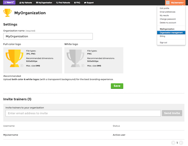Click page number 1 in pagination
This screenshot has width=188, height=146.
(x=177, y=143)
